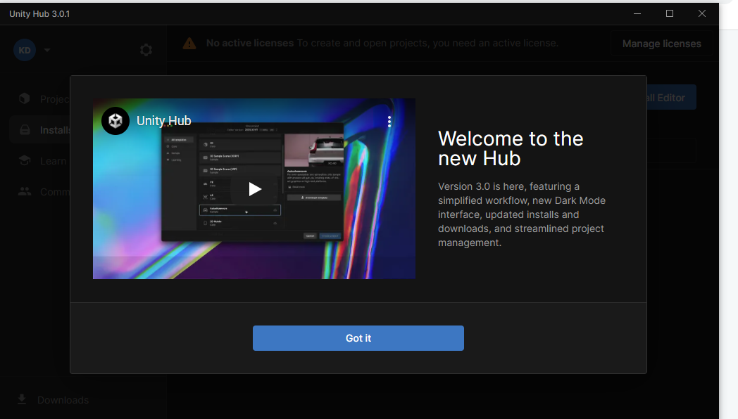Click the Unity logo on the video
Screen dimensions: 738x419
coord(115,121)
